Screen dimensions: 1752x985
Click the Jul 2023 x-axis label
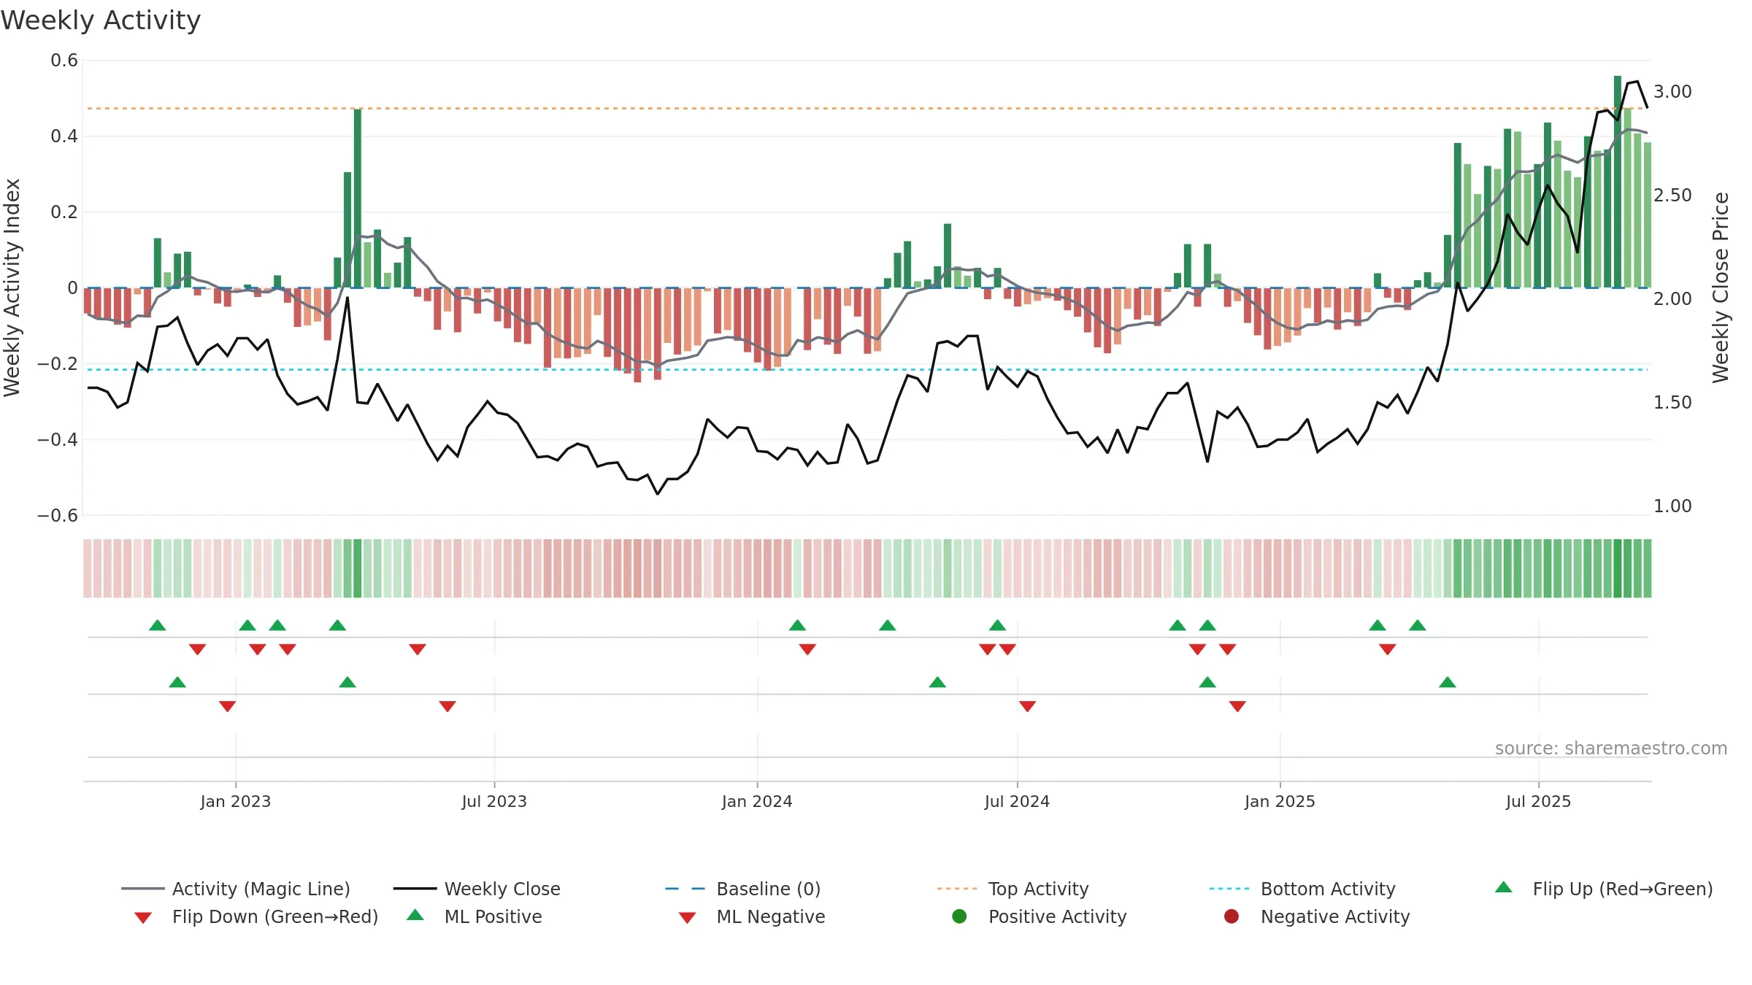pos(494,801)
